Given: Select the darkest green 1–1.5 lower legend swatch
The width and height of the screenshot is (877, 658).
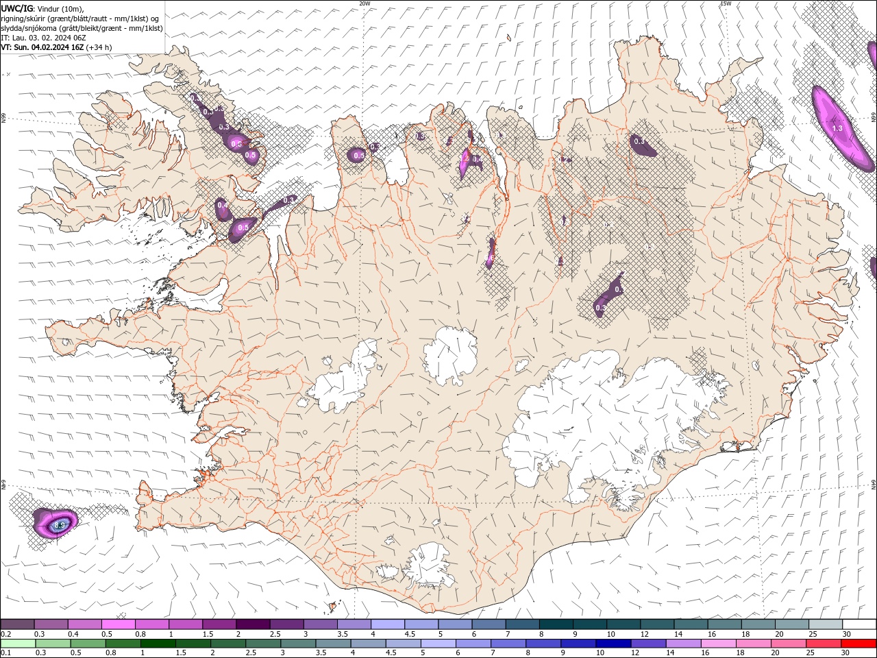Looking at the screenshot, I should pos(158,644).
